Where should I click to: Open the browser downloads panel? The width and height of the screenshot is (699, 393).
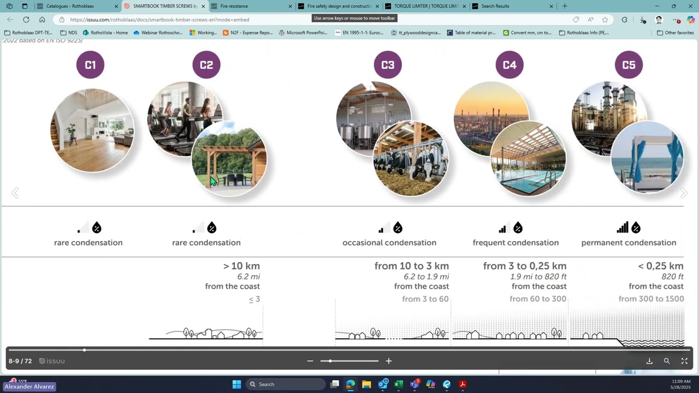[643, 20]
